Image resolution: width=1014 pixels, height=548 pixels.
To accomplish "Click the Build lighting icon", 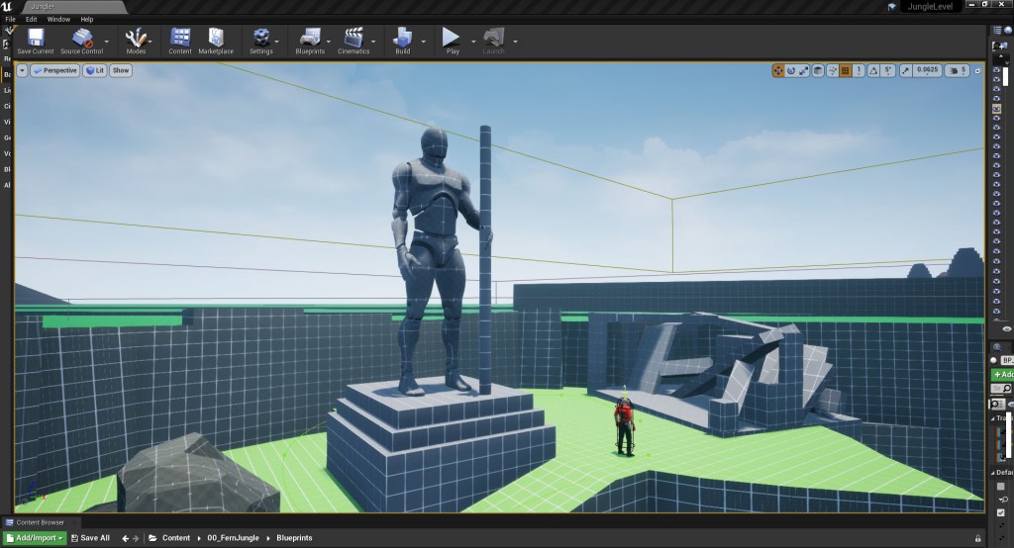I will 402,38.
